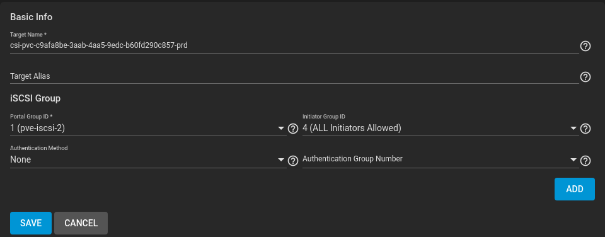Open Authentication Group Number dropdown arrow
Image resolution: width=605 pixels, height=237 pixels.
pyautogui.click(x=573, y=160)
